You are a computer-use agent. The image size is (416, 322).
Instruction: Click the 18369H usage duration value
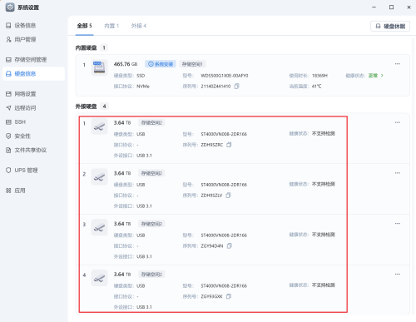coord(319,76)
